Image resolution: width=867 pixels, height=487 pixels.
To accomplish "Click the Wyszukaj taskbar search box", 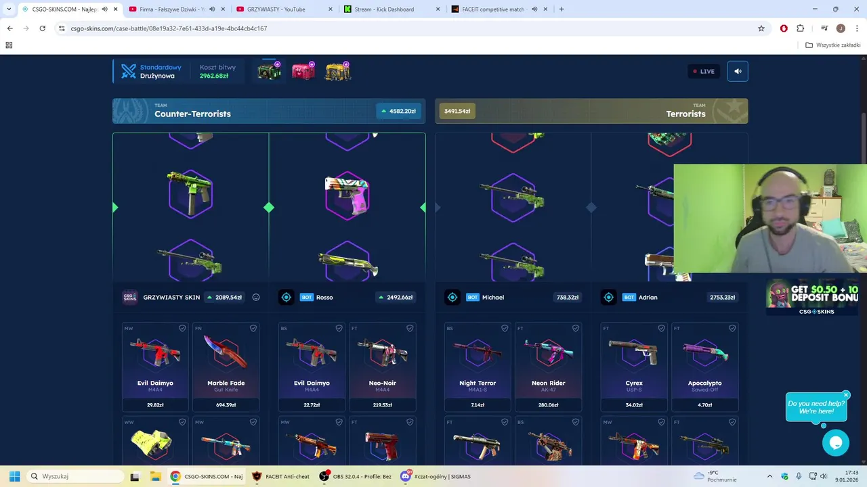I will tap(75, 476).
